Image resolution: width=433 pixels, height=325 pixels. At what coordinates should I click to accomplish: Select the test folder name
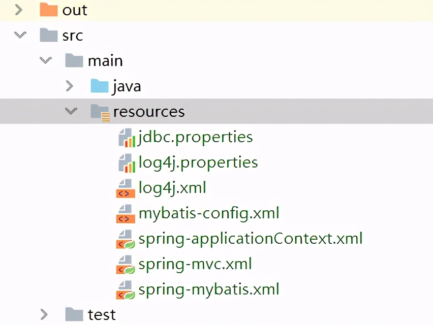[x=102, y=315]
